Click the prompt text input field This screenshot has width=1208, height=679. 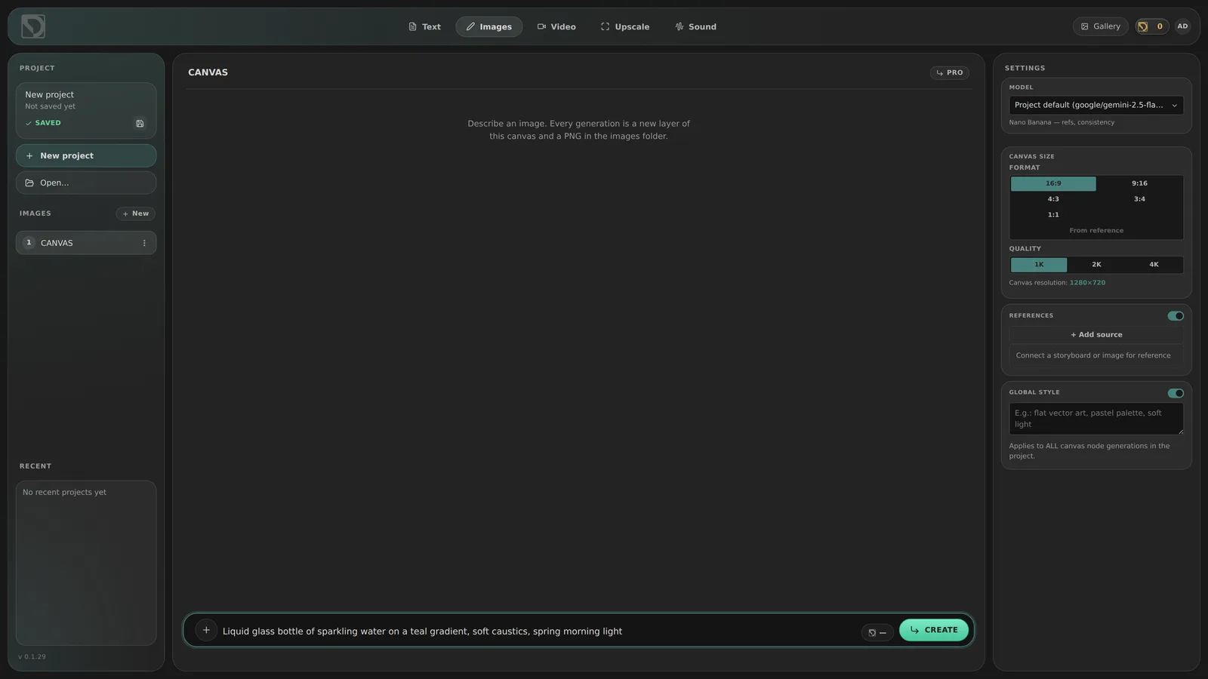point(538,631)
